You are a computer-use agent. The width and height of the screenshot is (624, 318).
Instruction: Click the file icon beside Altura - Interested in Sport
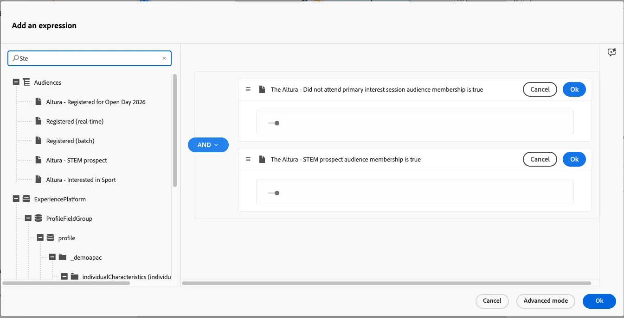(39, 180)
